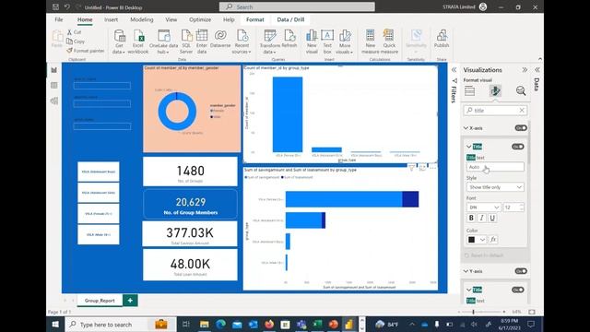Image resolution: width=590 pixels, height=332 pixels.
Task: Open the title Color picker dropdown
Action: point(477,240)
